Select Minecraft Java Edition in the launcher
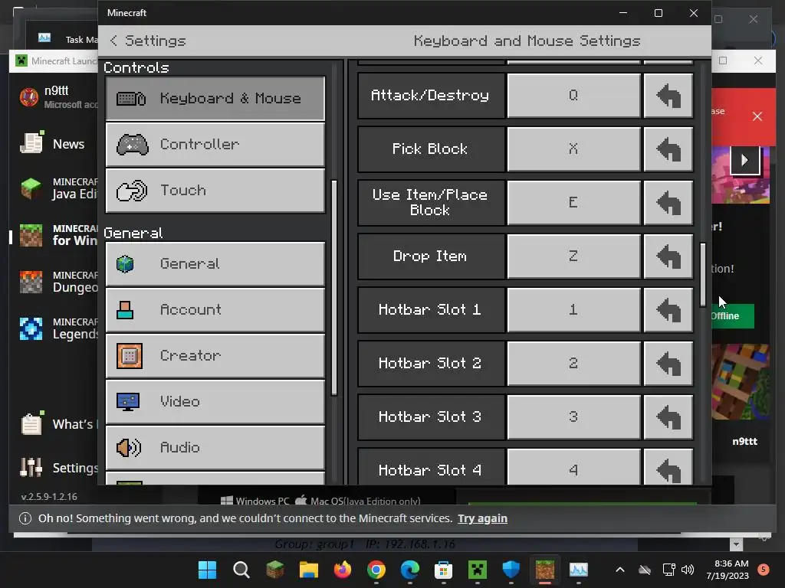 (54, 189)
